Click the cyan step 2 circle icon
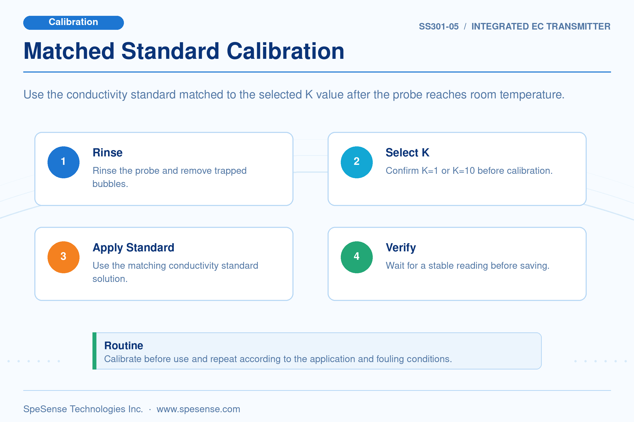The width and height of the screenshot is (634, 422). 357,162
